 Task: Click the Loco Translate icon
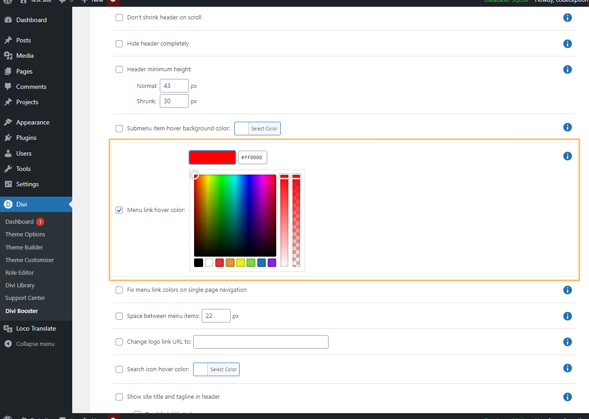click(8, 328)
